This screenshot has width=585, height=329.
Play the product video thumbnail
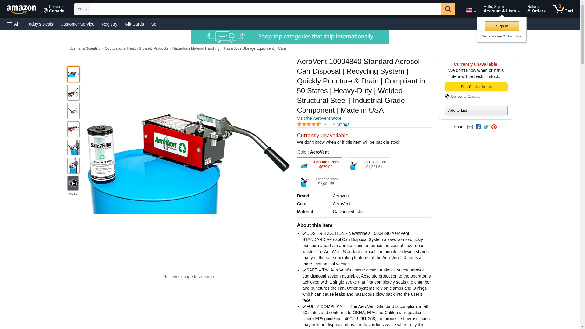pyautogui.click(x=73, y=183)
